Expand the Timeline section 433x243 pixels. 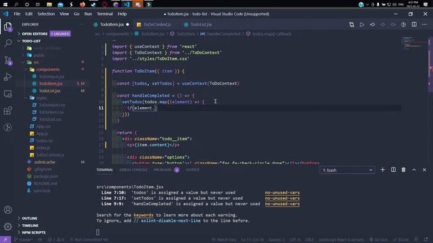click(x=30, y=225)
